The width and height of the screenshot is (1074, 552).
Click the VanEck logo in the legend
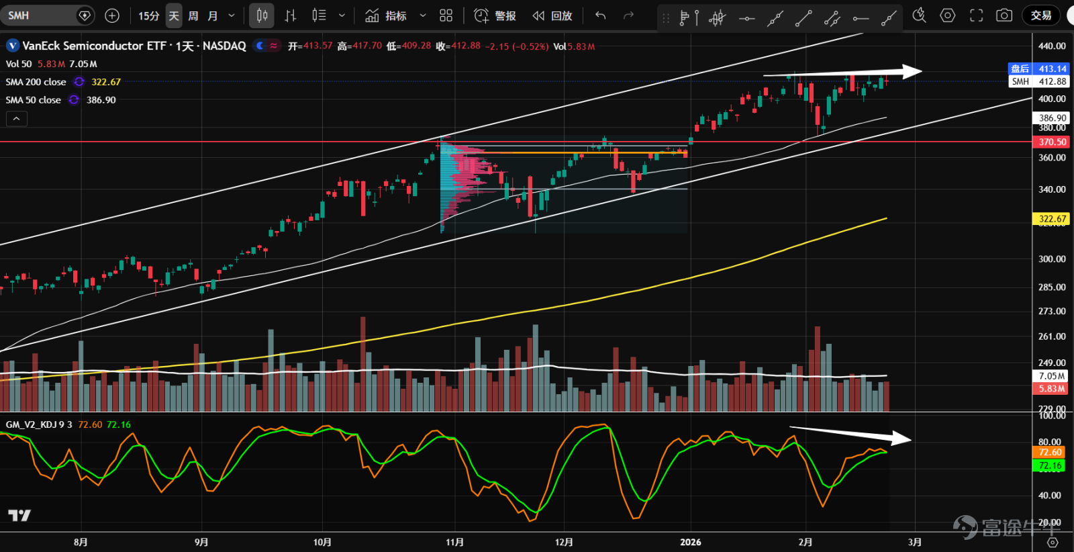[x=12, y=46]
